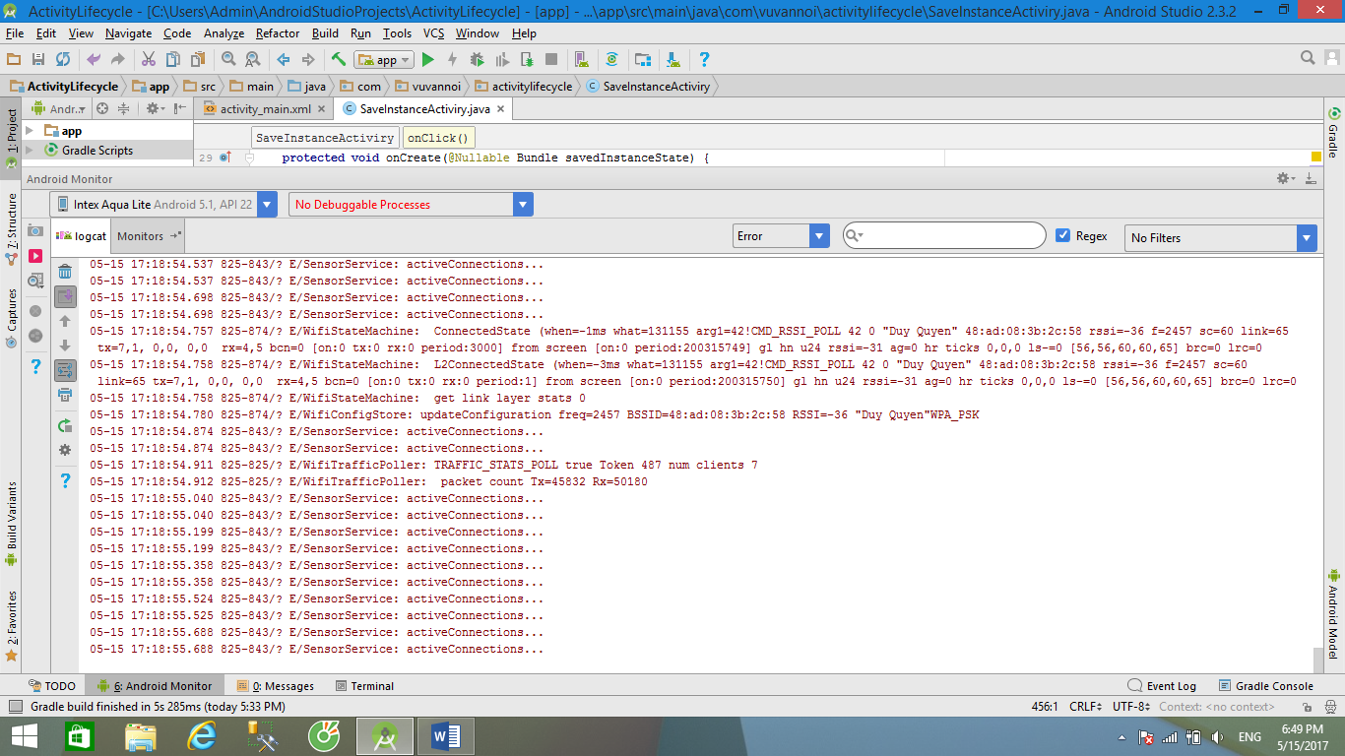Click the activitylifecycle breadcrumb
The image size is (1345, 756).
523,87
